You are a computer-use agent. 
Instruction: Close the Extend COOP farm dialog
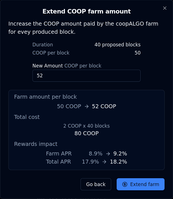165,8
